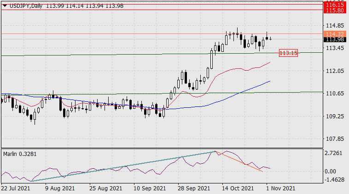Image resolution: width=349 pixels, height=194 pixels.
Task: Click the 113.45 price axis value
Action: coord(335,48)
